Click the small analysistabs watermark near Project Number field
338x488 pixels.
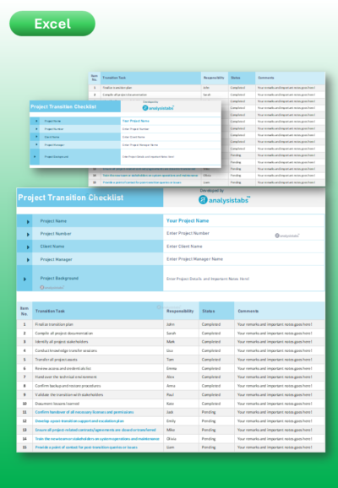click(286, 236)
